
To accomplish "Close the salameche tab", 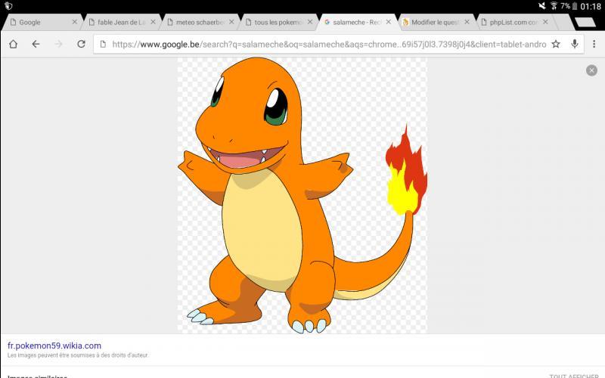I will (389, 22).
